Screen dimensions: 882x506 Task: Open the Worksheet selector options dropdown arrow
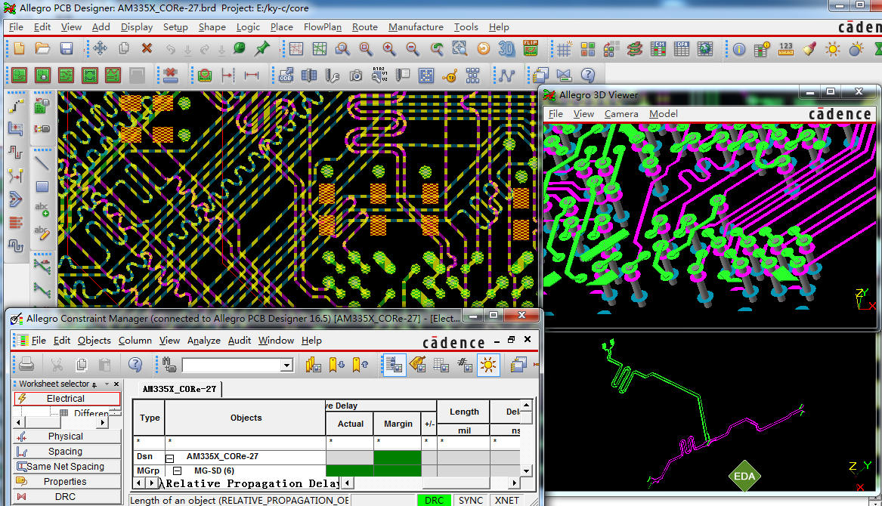click(107, 384)
